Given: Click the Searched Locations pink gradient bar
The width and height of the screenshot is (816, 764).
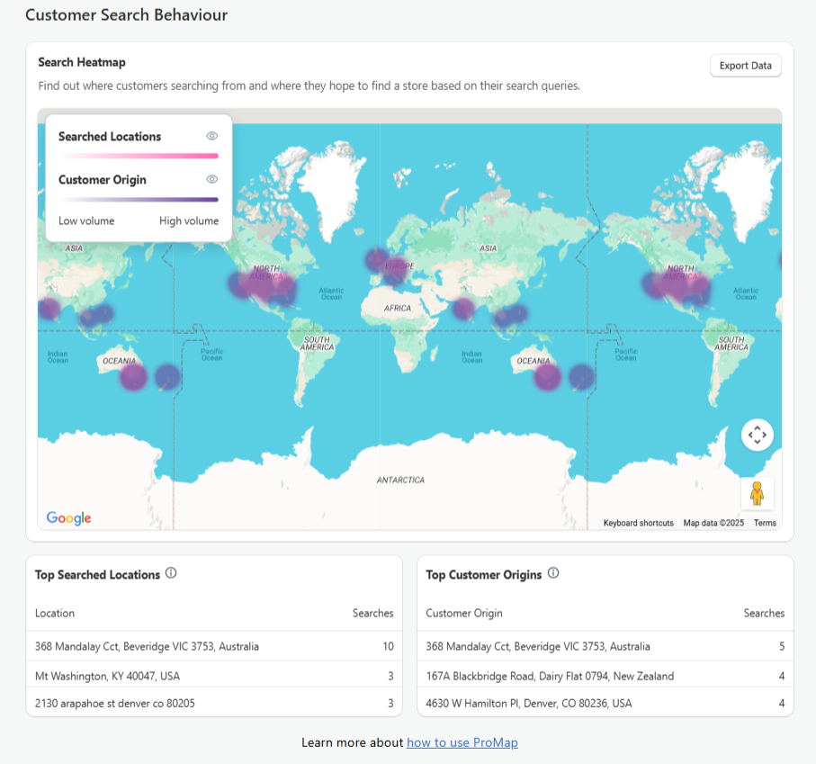Looking at the screenshot, I should [139, 156].
